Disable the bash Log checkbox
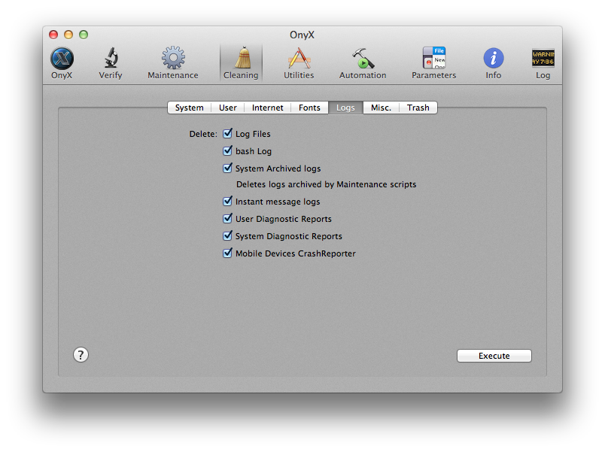The image size is (605, 452). click(228, 151)
